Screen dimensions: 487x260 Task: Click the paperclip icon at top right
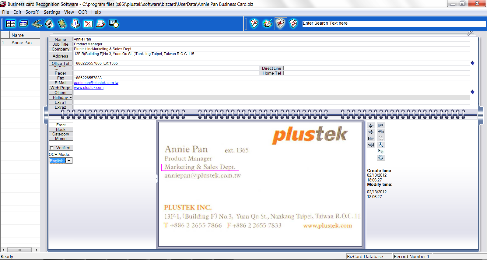click(470, 33)
